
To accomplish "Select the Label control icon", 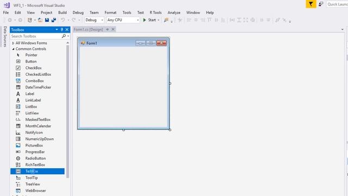I will tap(18, 94).
